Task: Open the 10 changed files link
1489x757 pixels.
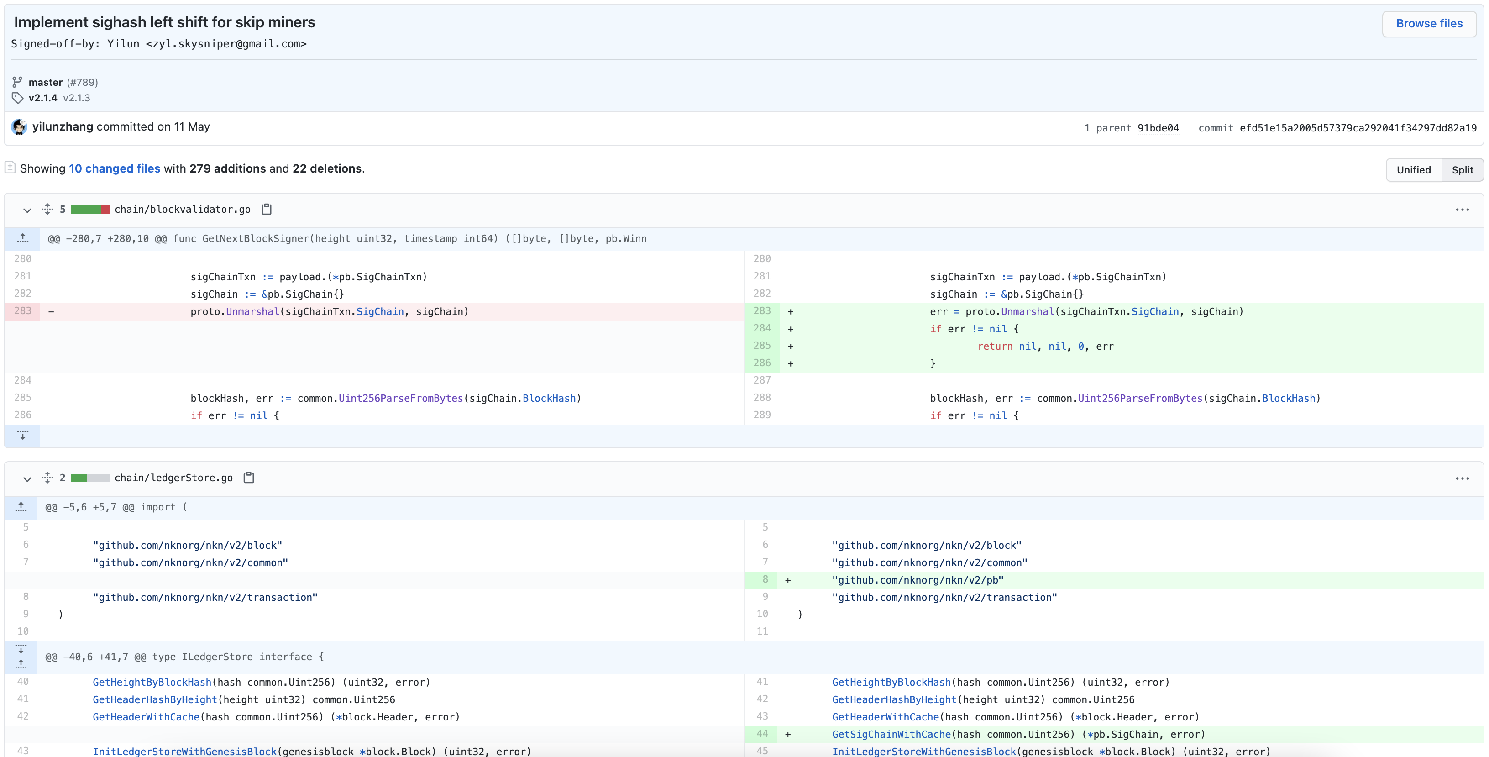Action: point(115,168)
